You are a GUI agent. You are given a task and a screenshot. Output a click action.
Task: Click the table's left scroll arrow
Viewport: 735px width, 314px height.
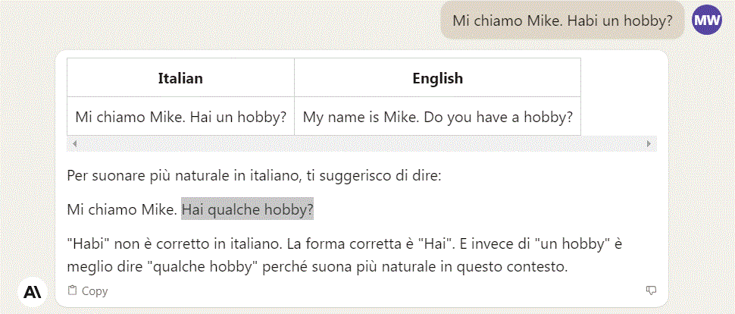point(74,143)
